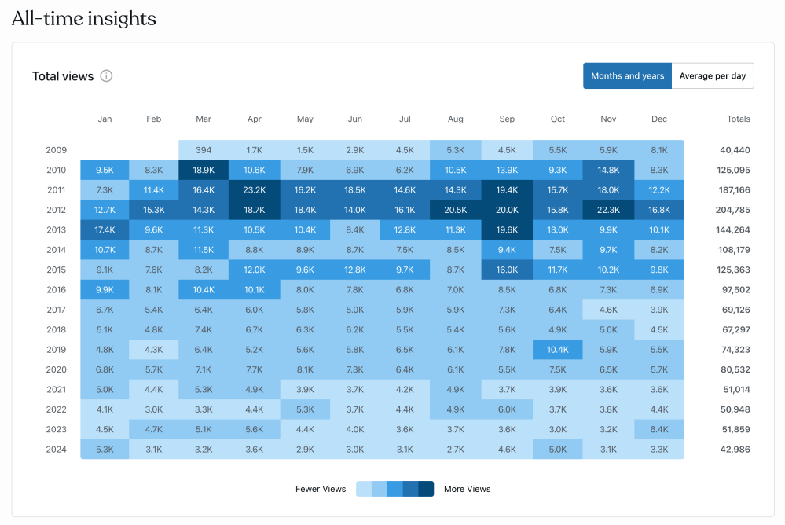Screen dimensions: 785x525
Task: Click the Totals column header
Action: coord(739,119)
